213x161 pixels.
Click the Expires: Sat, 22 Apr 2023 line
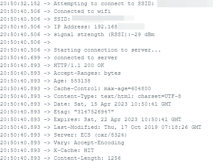point(90,119)
